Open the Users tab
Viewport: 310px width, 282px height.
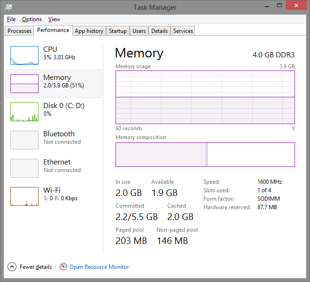tap(139, 31)
